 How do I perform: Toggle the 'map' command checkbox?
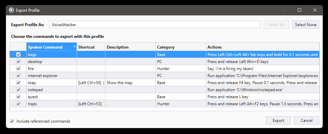coord(18,83)
